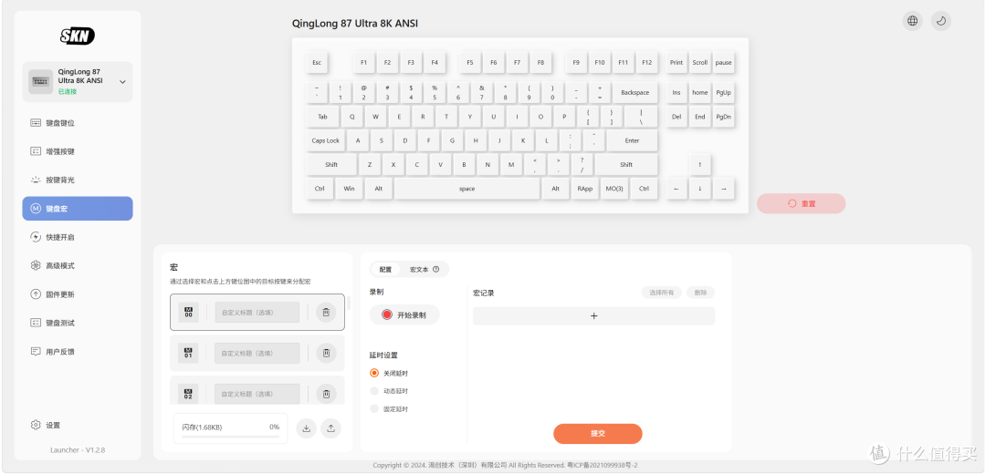Click the language globe icon

[x=912, y=21]
